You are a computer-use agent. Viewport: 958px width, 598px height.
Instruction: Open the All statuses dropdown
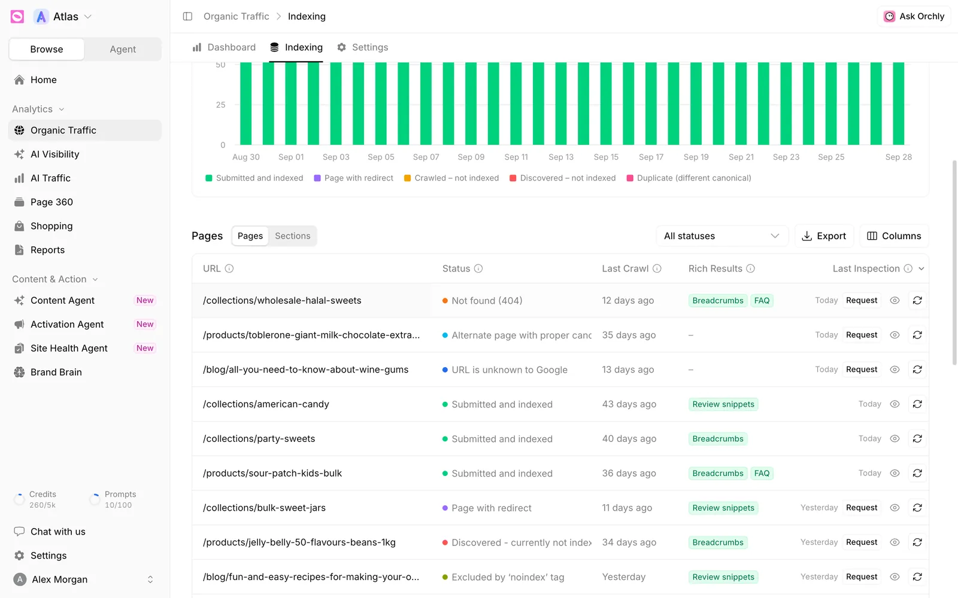tap(722, 236)
